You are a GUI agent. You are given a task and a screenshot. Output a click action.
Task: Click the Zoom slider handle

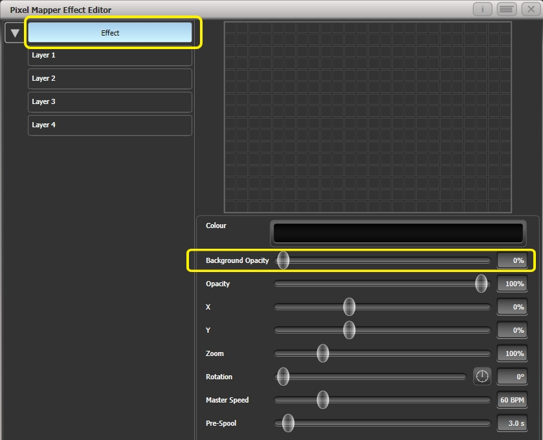[x=323, y=353]
